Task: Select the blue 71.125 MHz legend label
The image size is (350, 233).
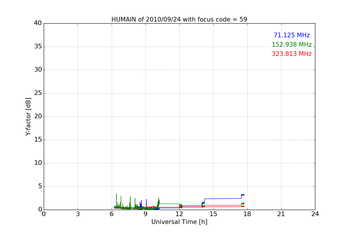Action: (x=292, y=35)
